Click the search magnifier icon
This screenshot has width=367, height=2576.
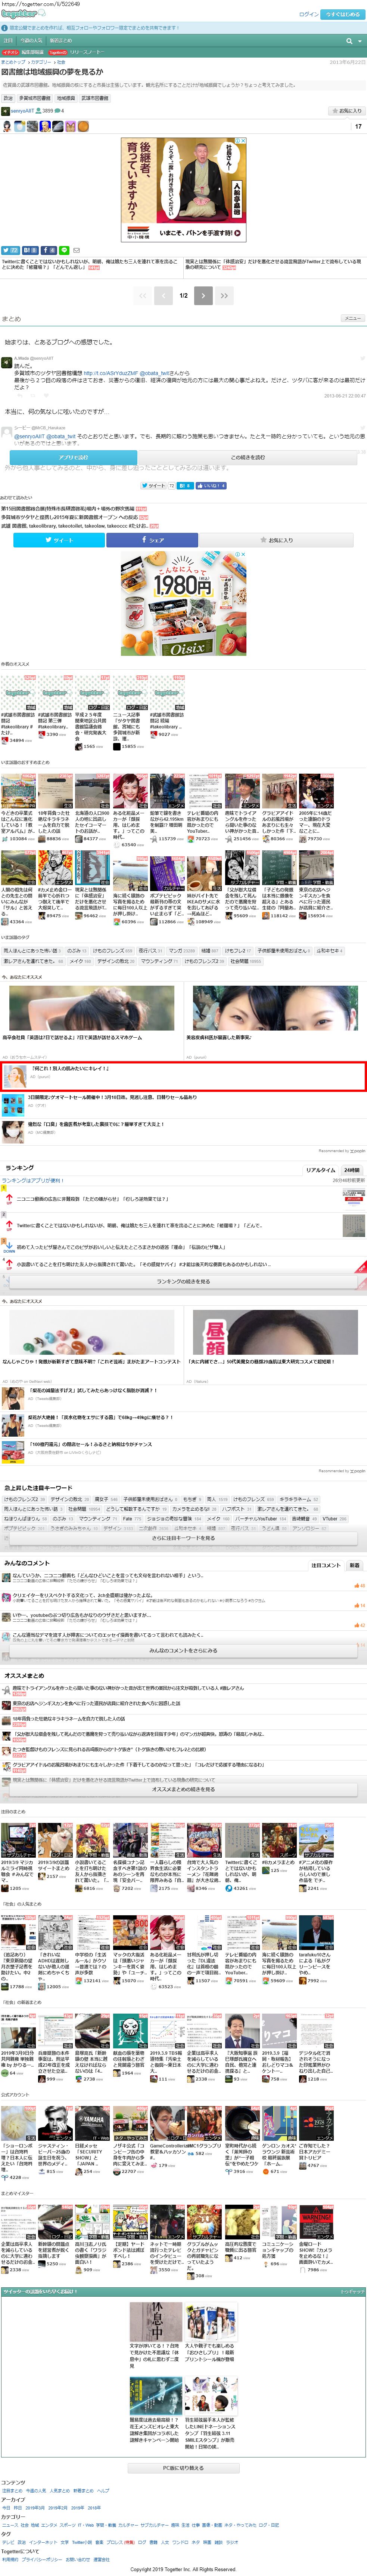pos(349,41)
